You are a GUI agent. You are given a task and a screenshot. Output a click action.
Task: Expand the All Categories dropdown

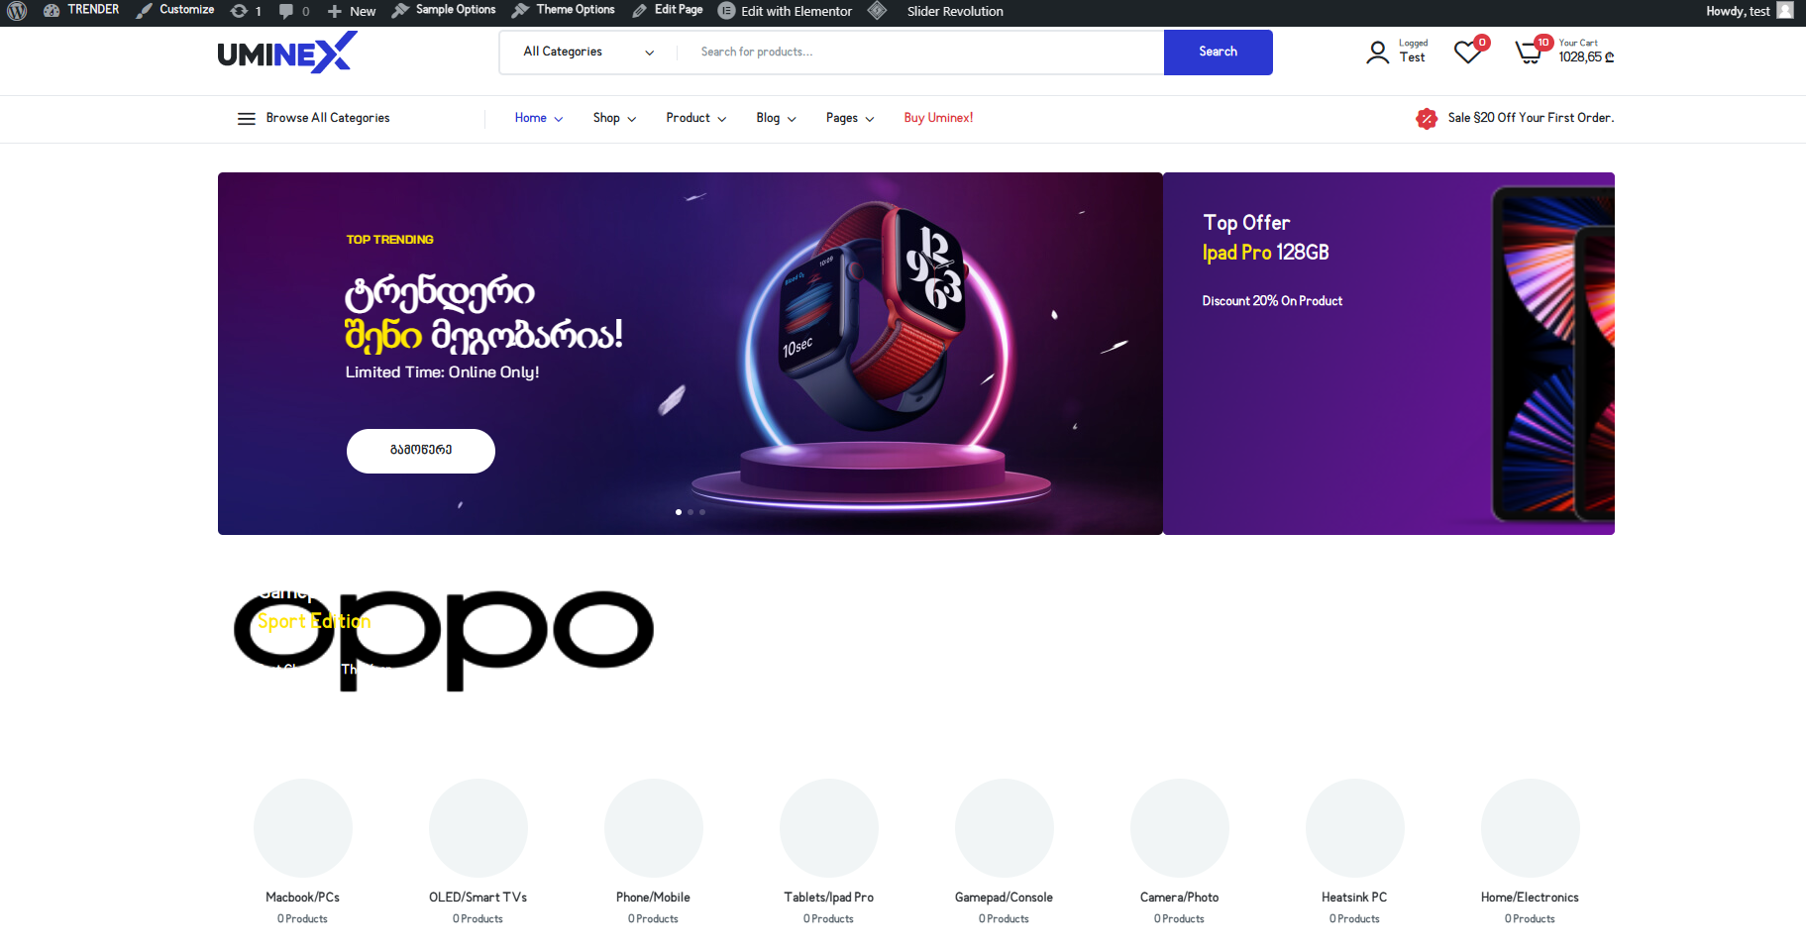pyautogui.click(x=588, y=53)
